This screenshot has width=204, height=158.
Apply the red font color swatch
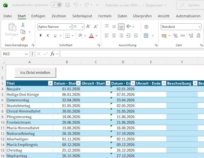(91, 36)
